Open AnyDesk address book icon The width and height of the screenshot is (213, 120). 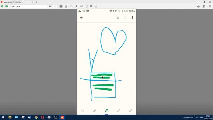click(x=204, y=6)
